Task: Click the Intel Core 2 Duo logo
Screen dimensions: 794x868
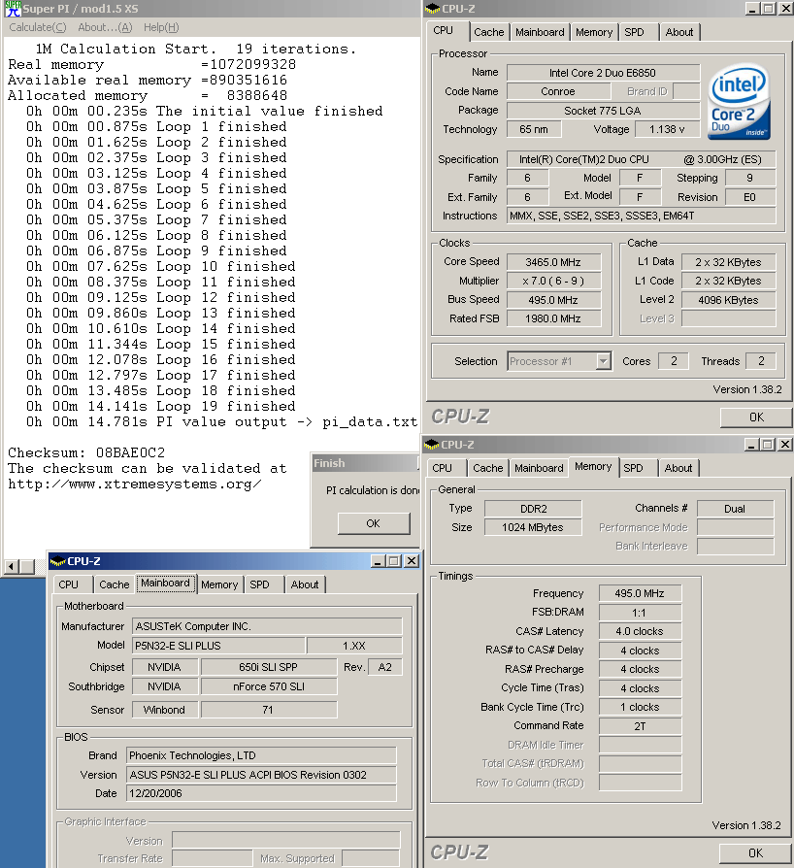Action: point(739,102)
